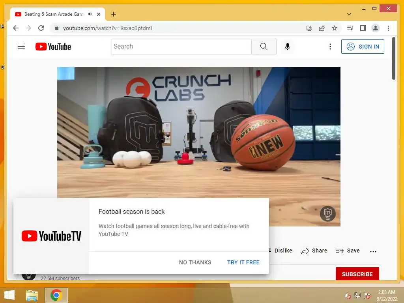The height and width of the screenshot is (303, 404).
Task: Bookmark this tab with star icon
Action: pos(335,28)
